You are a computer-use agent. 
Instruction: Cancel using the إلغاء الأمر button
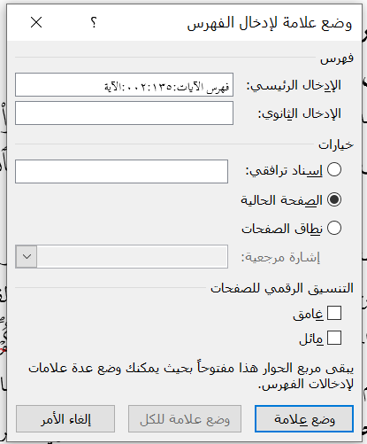click(x=65, y=419)
